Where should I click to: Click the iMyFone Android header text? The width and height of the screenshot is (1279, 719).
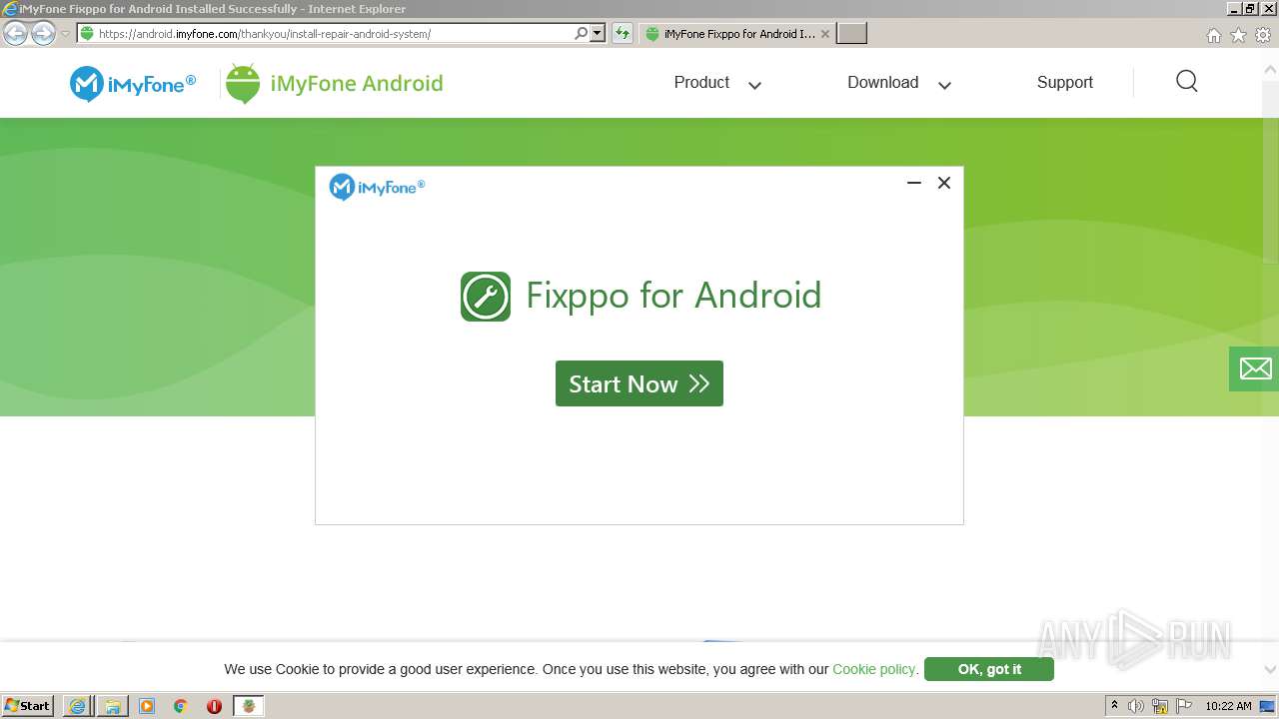(x=357, y=84)
